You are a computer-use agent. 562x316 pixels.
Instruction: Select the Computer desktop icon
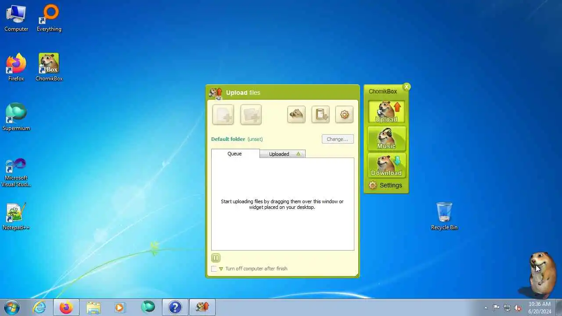pos(16,18)
